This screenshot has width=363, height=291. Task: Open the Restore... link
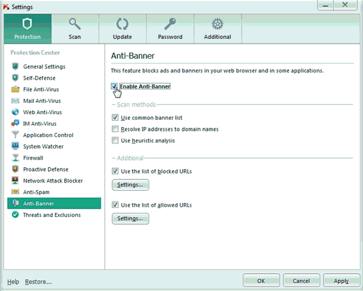click(38, 281)
